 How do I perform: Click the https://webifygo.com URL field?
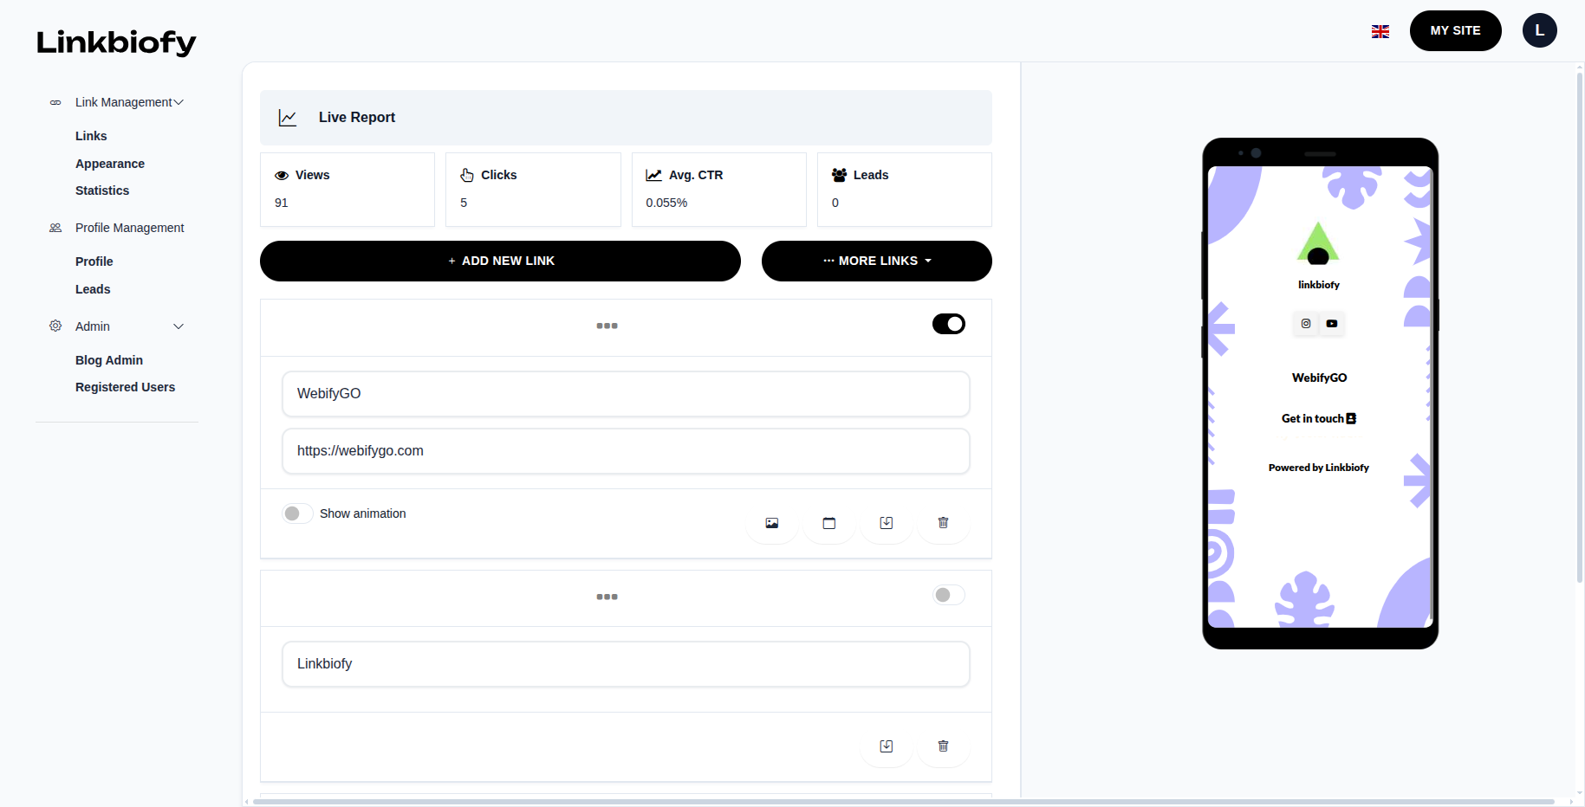pos(626,451)
